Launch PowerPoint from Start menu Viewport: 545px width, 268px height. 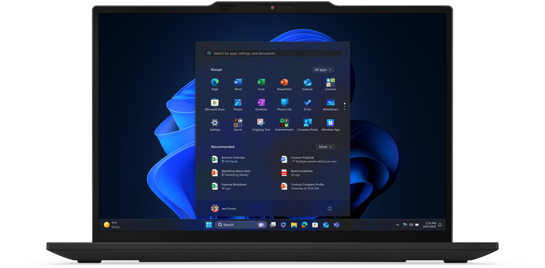[x=284, y=83]
